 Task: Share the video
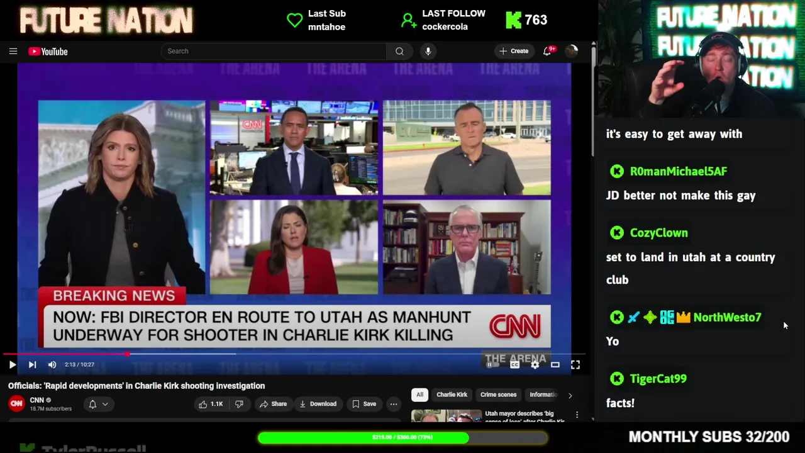tap(273, 404)
